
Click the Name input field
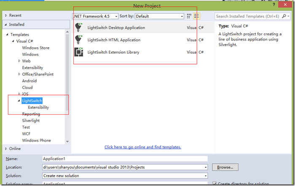125,159
